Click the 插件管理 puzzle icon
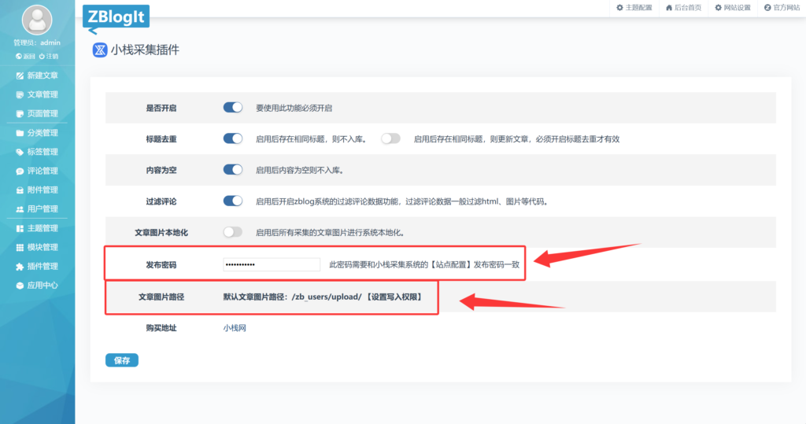Viewport: 806px width, 424px height. 20,266
